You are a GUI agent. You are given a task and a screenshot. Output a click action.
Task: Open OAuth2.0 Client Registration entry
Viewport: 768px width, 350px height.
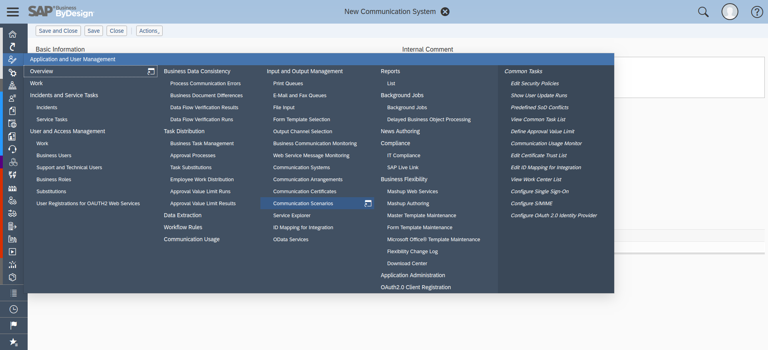(416, 287)
